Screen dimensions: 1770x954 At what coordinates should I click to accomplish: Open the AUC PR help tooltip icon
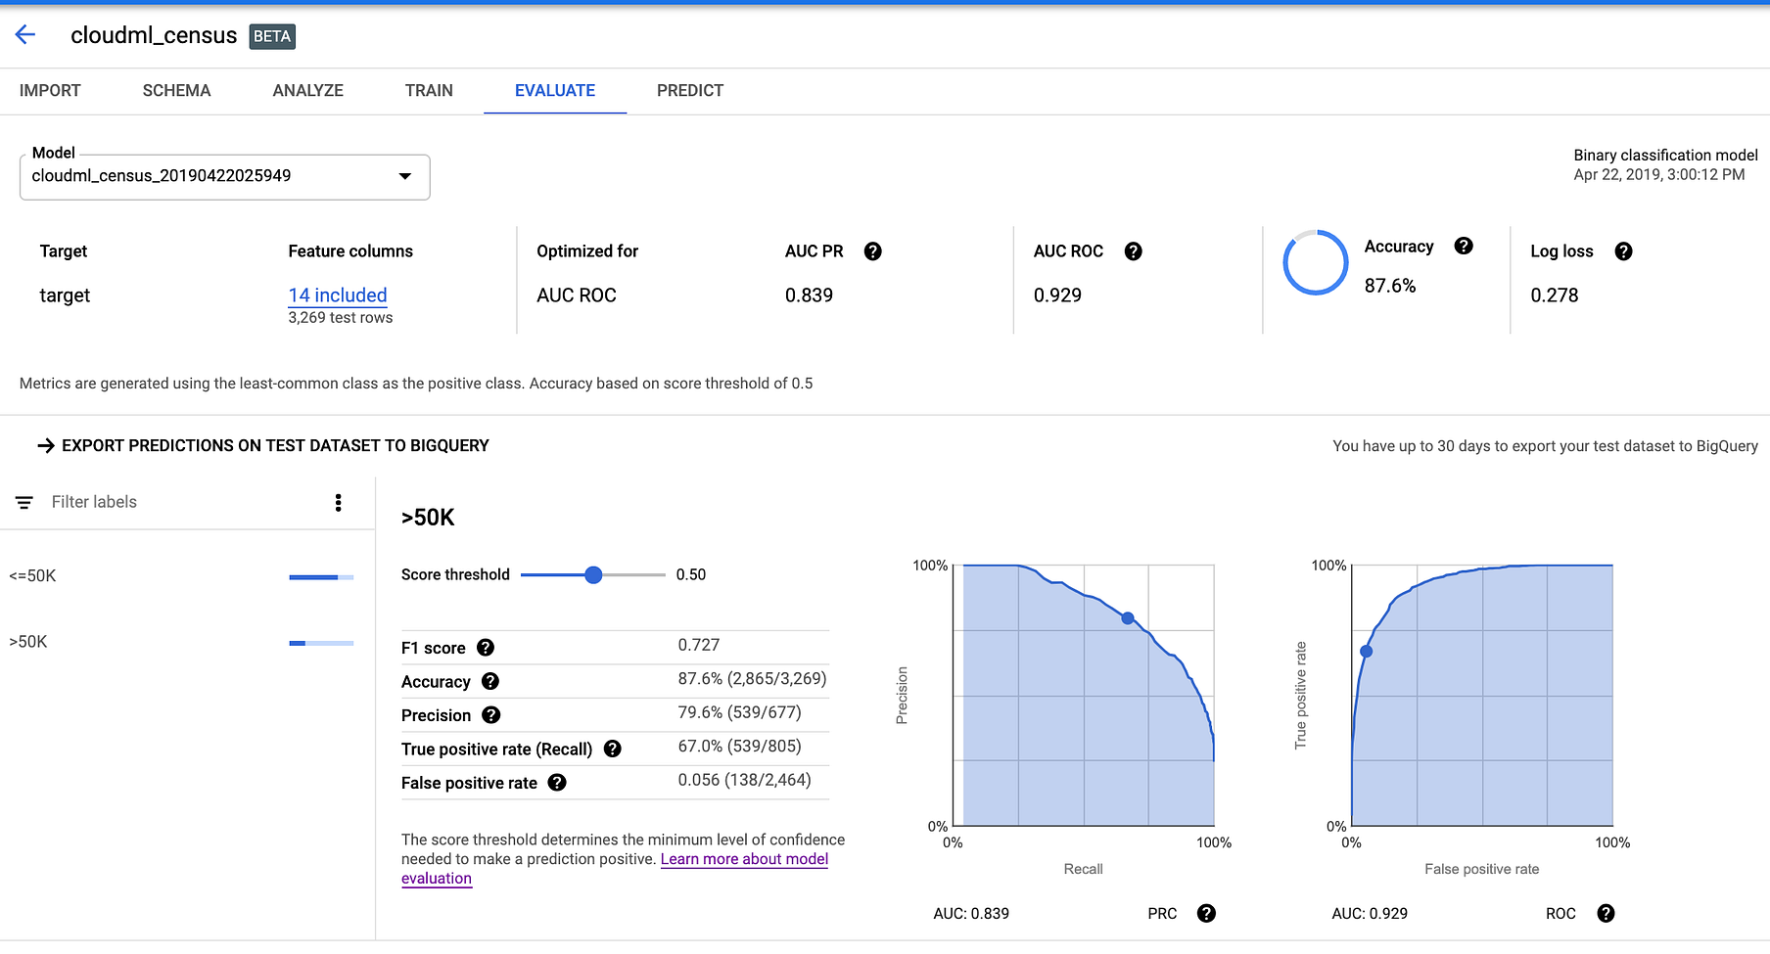point(874,251)
